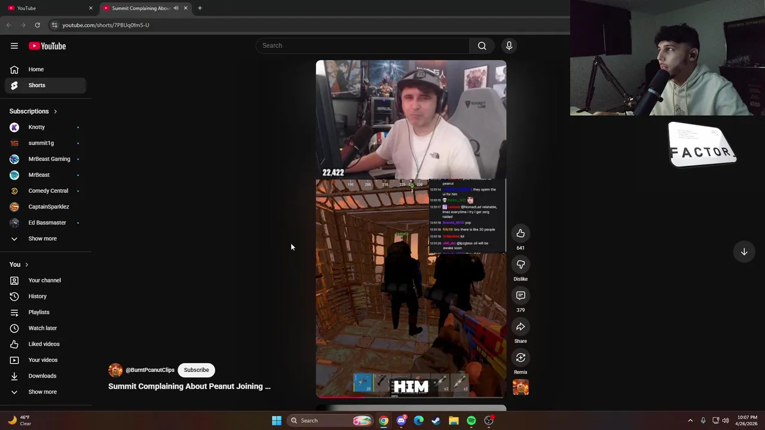This screenshot has width=765, height=430.
Task: Open the Remix option
Action: click(521, 358)
